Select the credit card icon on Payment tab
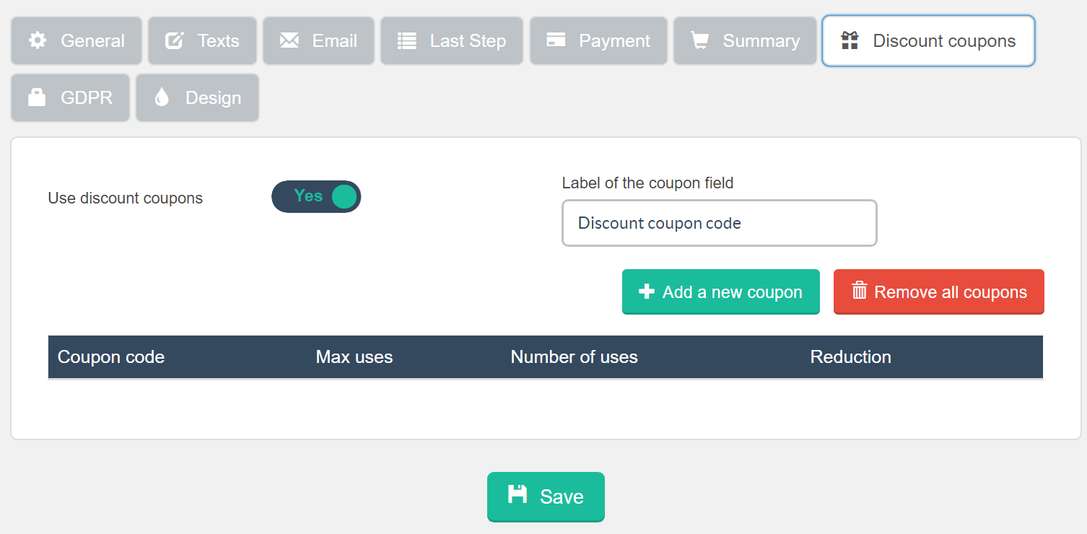The width and height of the screenshot is (1087, 534). [556, 40]
